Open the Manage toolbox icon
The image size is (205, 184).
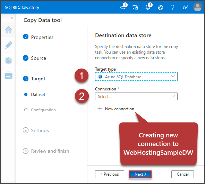click(x=8, y=75)
